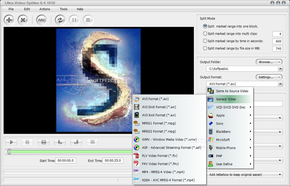The height and width of the screenshot is (186, 290).
Task: Click the time in seconds field
Action: click(x=278, y=41)
